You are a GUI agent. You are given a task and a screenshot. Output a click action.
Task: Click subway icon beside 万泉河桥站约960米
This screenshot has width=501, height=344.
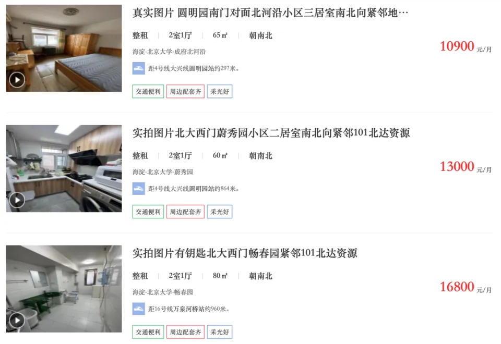139,309
